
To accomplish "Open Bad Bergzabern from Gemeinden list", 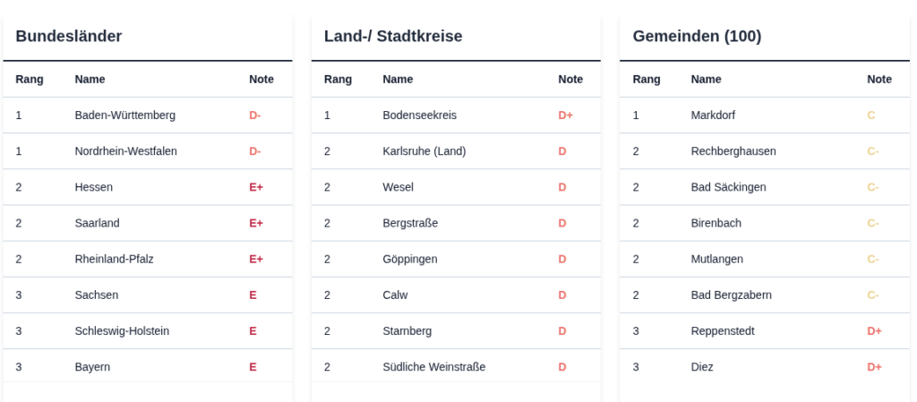I will click(x=731, y=295).
